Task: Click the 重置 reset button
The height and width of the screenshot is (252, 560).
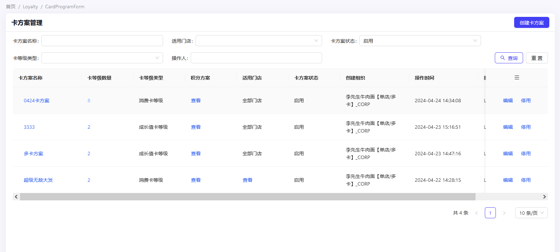Action: point(537,58)
